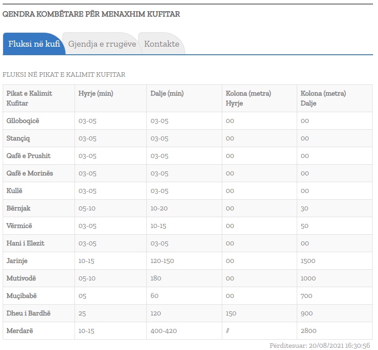Click the Kolona (metra) Dalje column header

(323, 98)
